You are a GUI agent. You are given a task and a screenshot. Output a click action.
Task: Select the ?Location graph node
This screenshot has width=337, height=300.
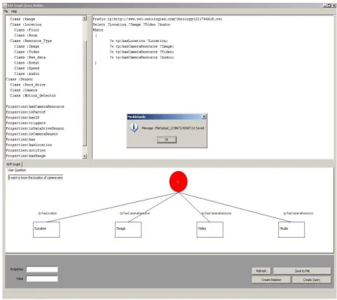point(46,230)
